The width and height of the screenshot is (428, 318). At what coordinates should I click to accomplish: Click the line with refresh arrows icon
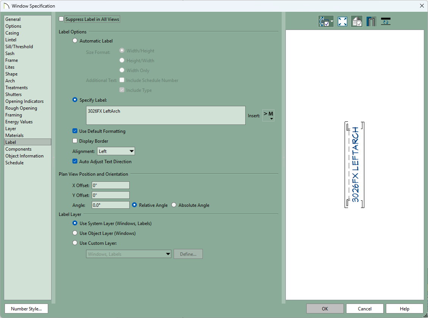386,22
